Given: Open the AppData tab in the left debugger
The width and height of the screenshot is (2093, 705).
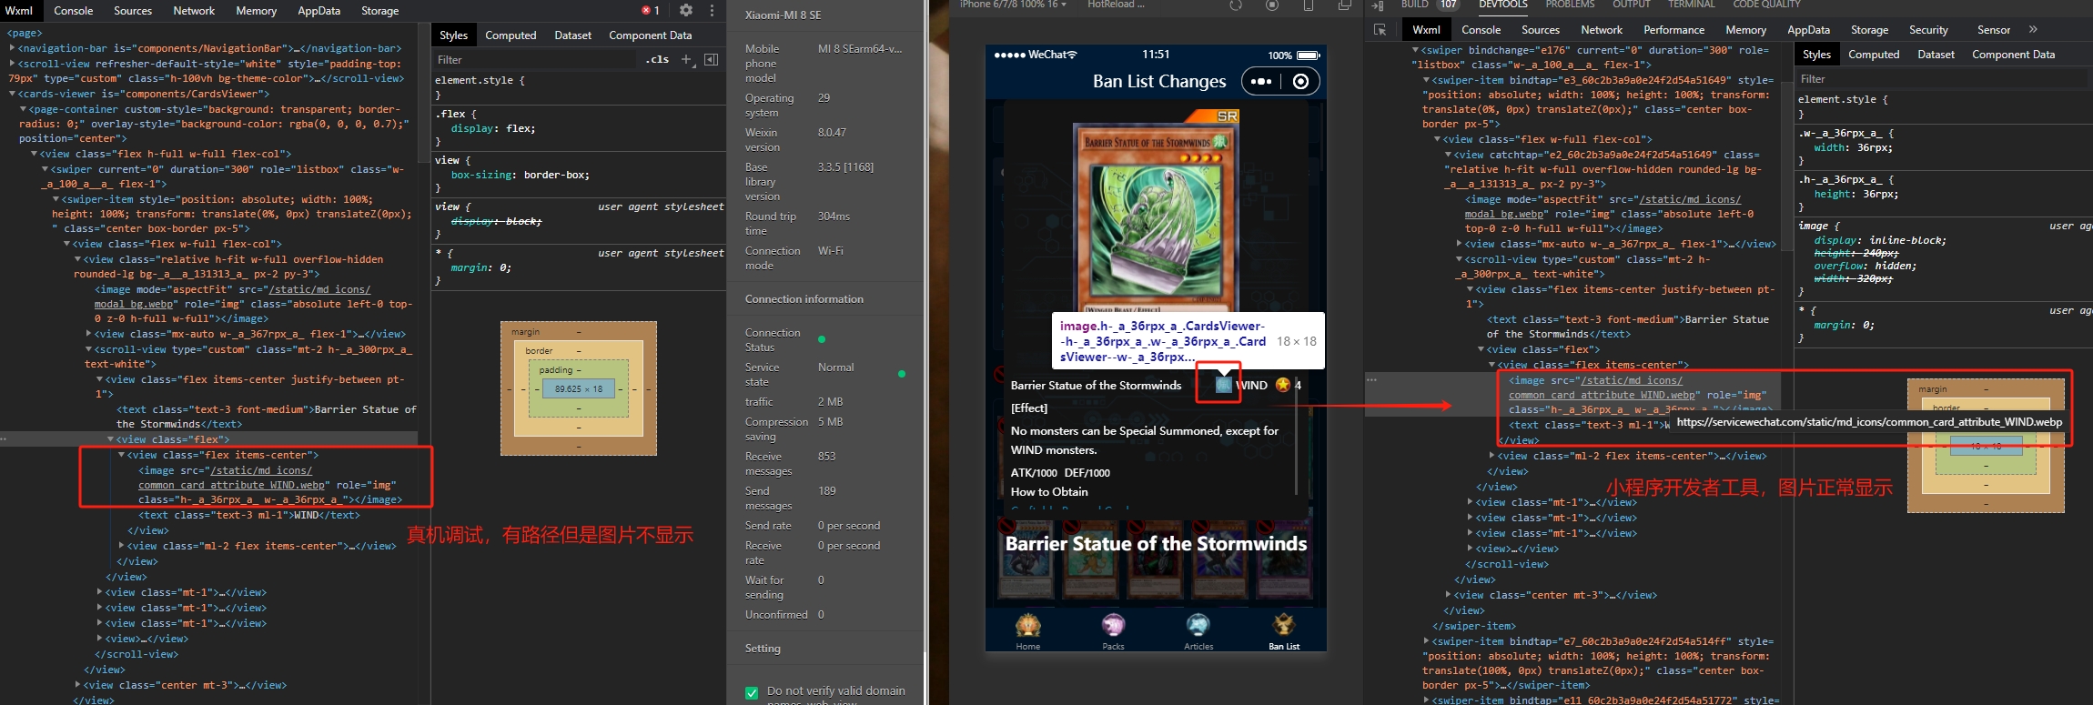Looking at the screenshot, I should [x=318, y=11].
